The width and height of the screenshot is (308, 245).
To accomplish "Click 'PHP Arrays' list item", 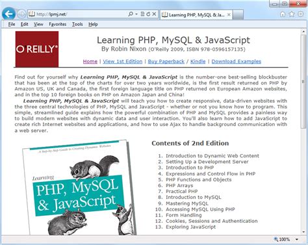I will point(179,185).
